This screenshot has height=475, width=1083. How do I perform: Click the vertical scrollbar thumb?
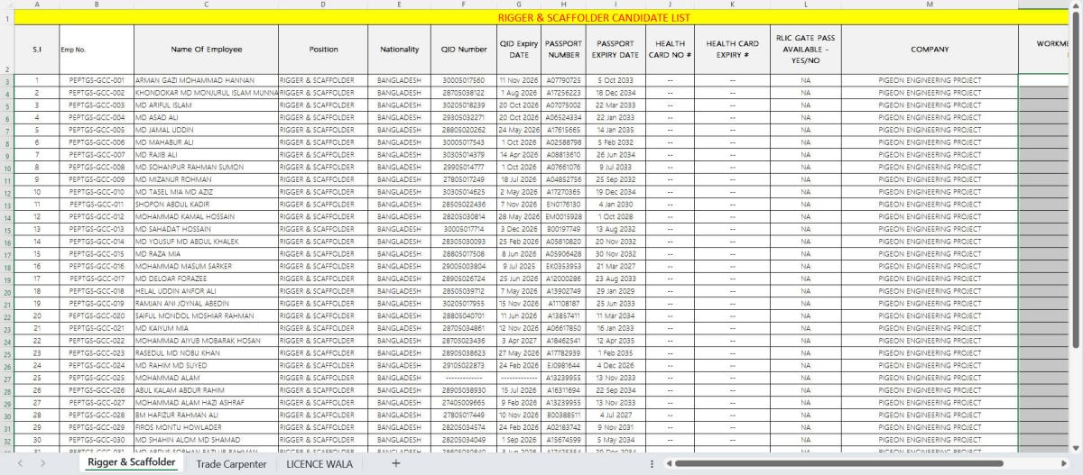pos(1077,180)
